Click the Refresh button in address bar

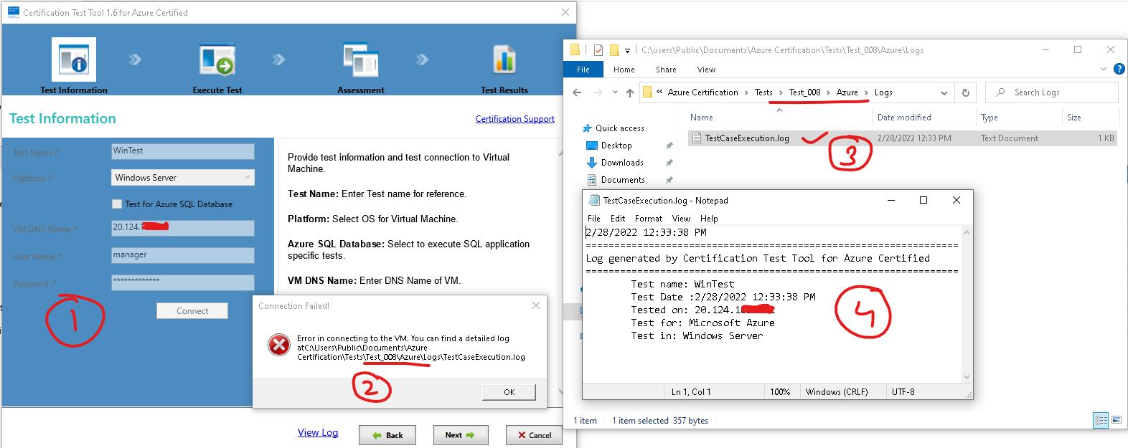(x=966, y=92)
